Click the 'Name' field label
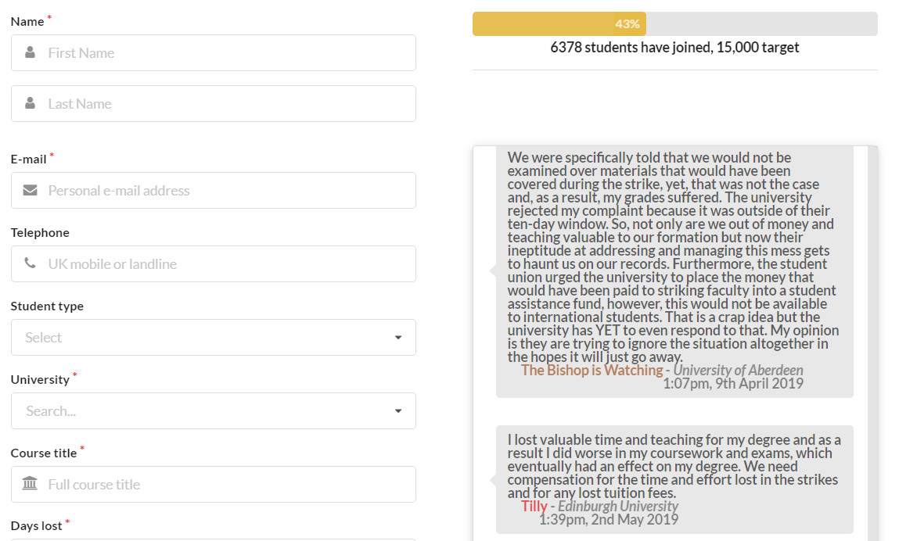Image resolution: width=899 pixels, height=541 pixels. [27, 22]
